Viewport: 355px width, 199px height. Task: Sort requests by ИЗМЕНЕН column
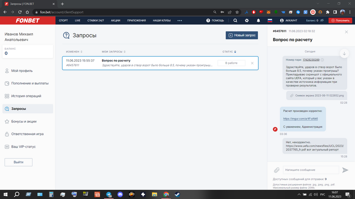coord(74,52)
